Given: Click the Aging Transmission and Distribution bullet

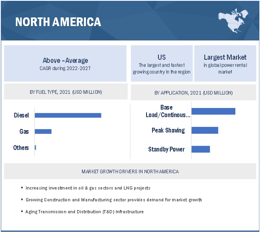Looking at the screenshot, I should [x=84, y=212].
